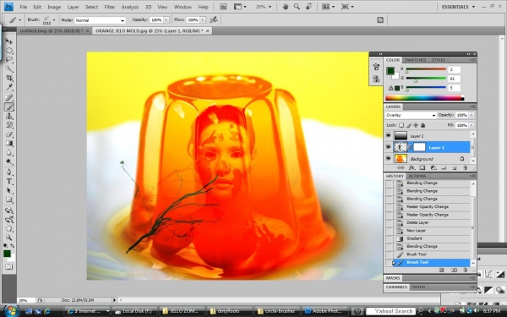Toggle lock position
Viewport: 507px width, 317px height.
[416, 125]
